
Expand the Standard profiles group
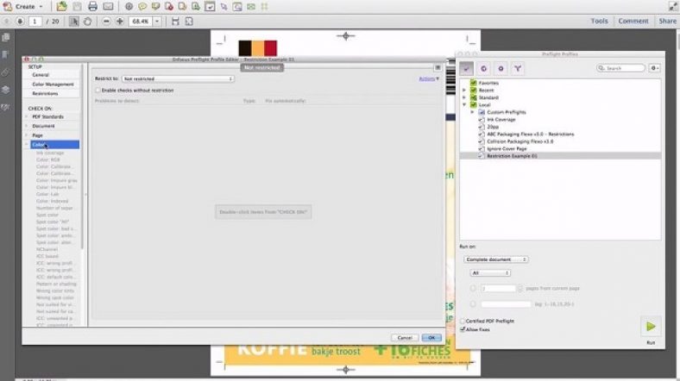point(464,97)
